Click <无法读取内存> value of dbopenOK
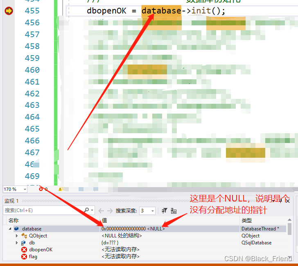The width and height of the screenshot is (298, 266). click(120, 250)
